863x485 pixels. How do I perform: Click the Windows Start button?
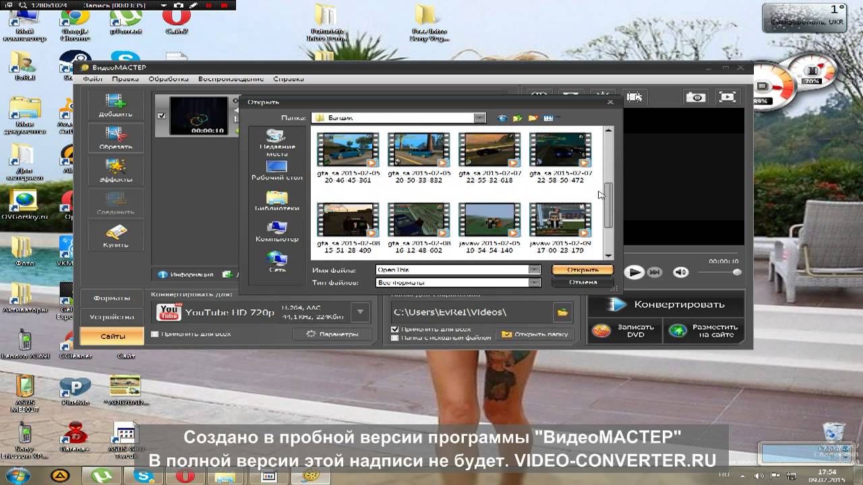[x=18, y=476]
